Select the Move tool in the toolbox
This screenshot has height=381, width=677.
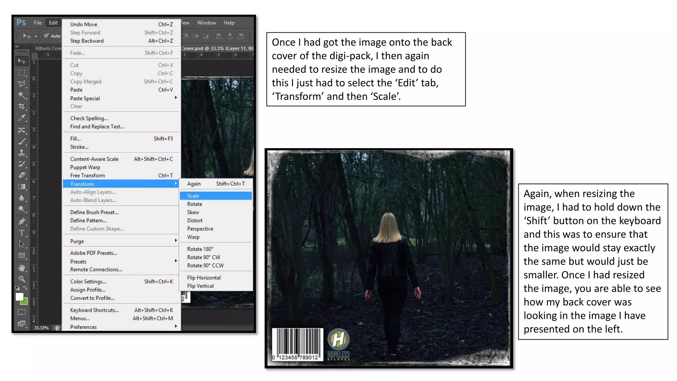point(22,61)
